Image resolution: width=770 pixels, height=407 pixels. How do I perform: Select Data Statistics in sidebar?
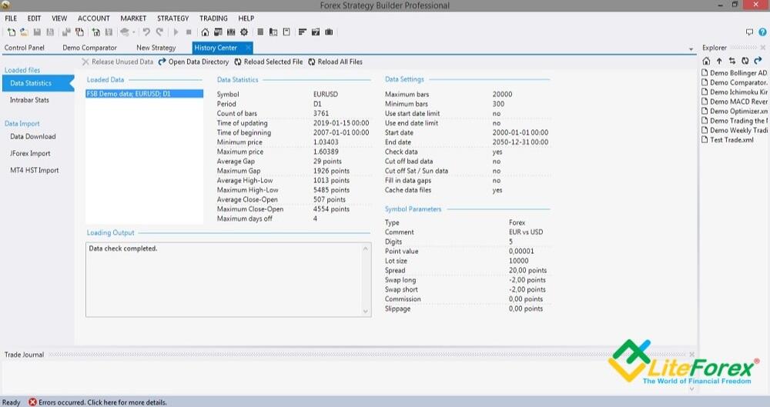tap(38, 83)
